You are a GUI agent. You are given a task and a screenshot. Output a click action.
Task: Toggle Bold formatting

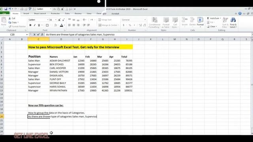(x=30, y=25)
